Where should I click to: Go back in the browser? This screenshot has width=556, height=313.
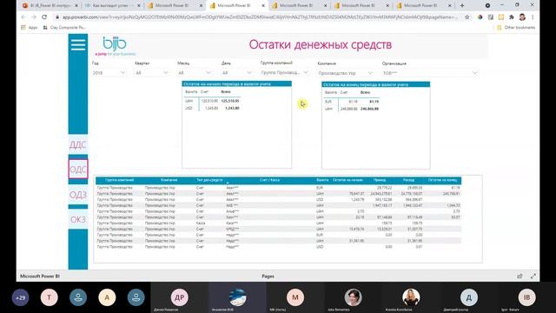[x=23, y=17]
